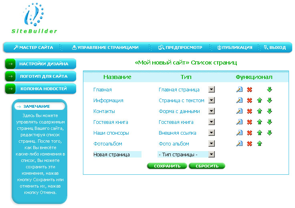Open Управление страницами menu
This screenshot has width=295, height=208.
click(x=105, y=47)
